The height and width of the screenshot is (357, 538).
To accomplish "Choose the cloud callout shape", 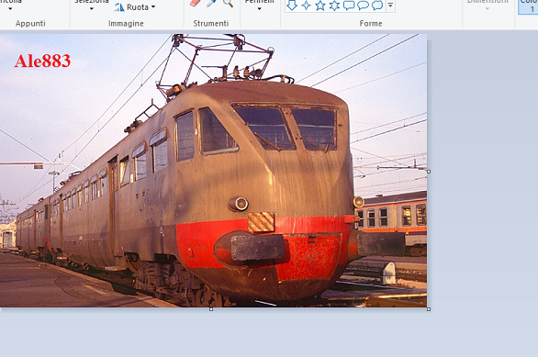I will click(377, 6).
